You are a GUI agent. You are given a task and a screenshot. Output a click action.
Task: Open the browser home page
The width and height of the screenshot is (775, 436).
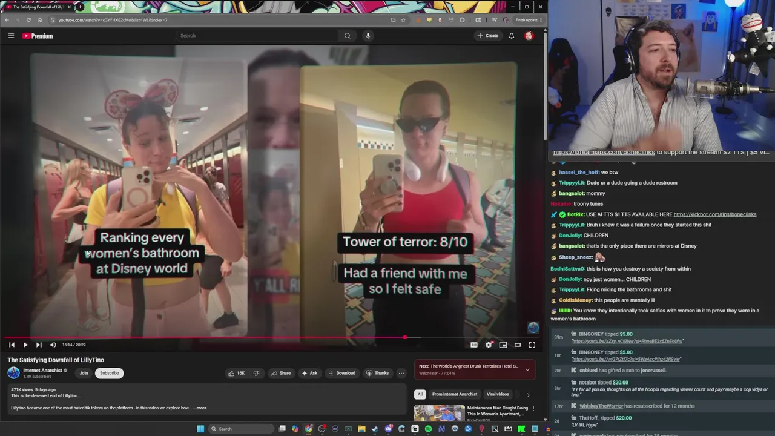click(x=39, y=20)
